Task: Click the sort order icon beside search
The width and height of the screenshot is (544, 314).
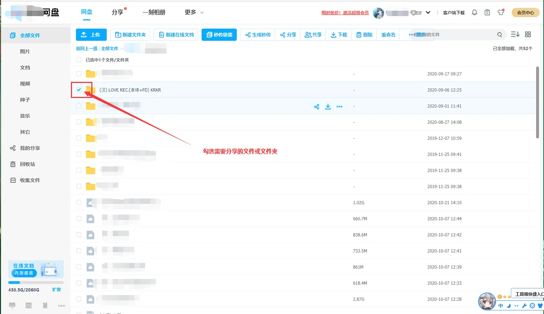Action: 515,34
